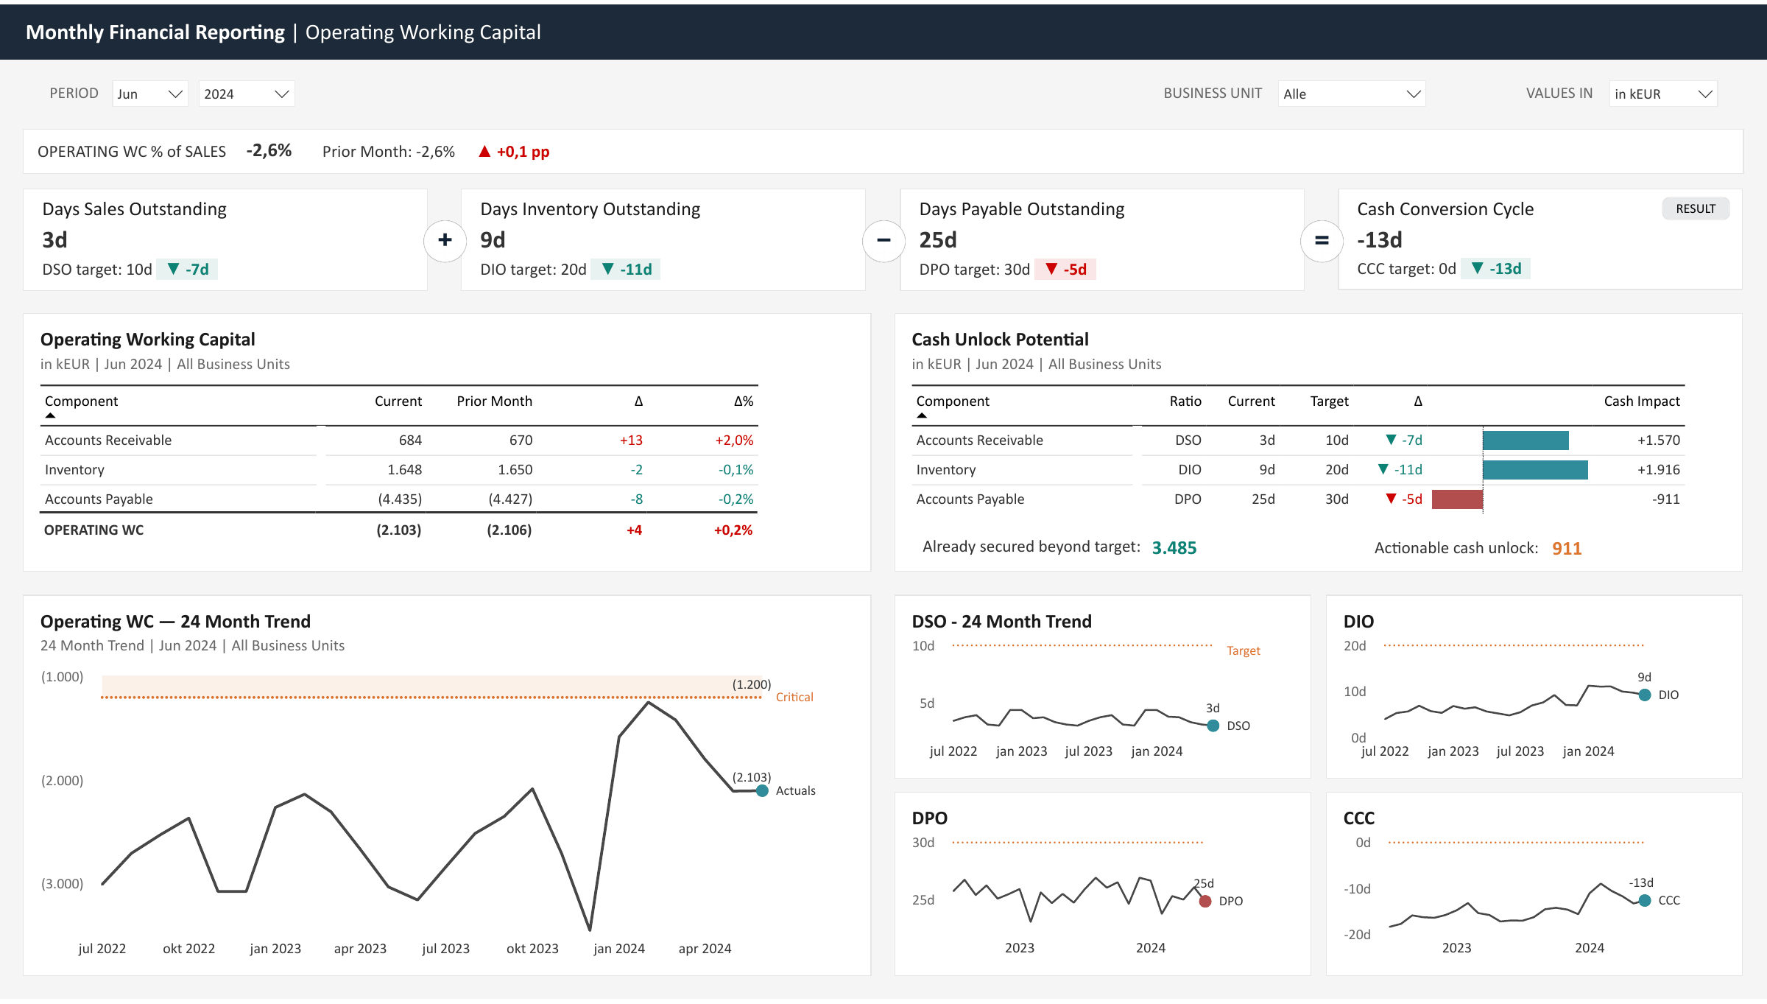Click the -2,6% Operating WC % of Sales value
The height and width of the screenshot is (1004, 1767).
point(269,150)
